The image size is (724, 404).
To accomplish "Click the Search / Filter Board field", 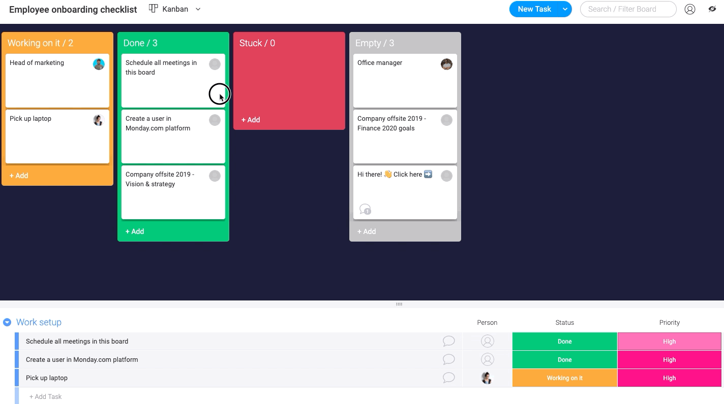I will (628, 9).
